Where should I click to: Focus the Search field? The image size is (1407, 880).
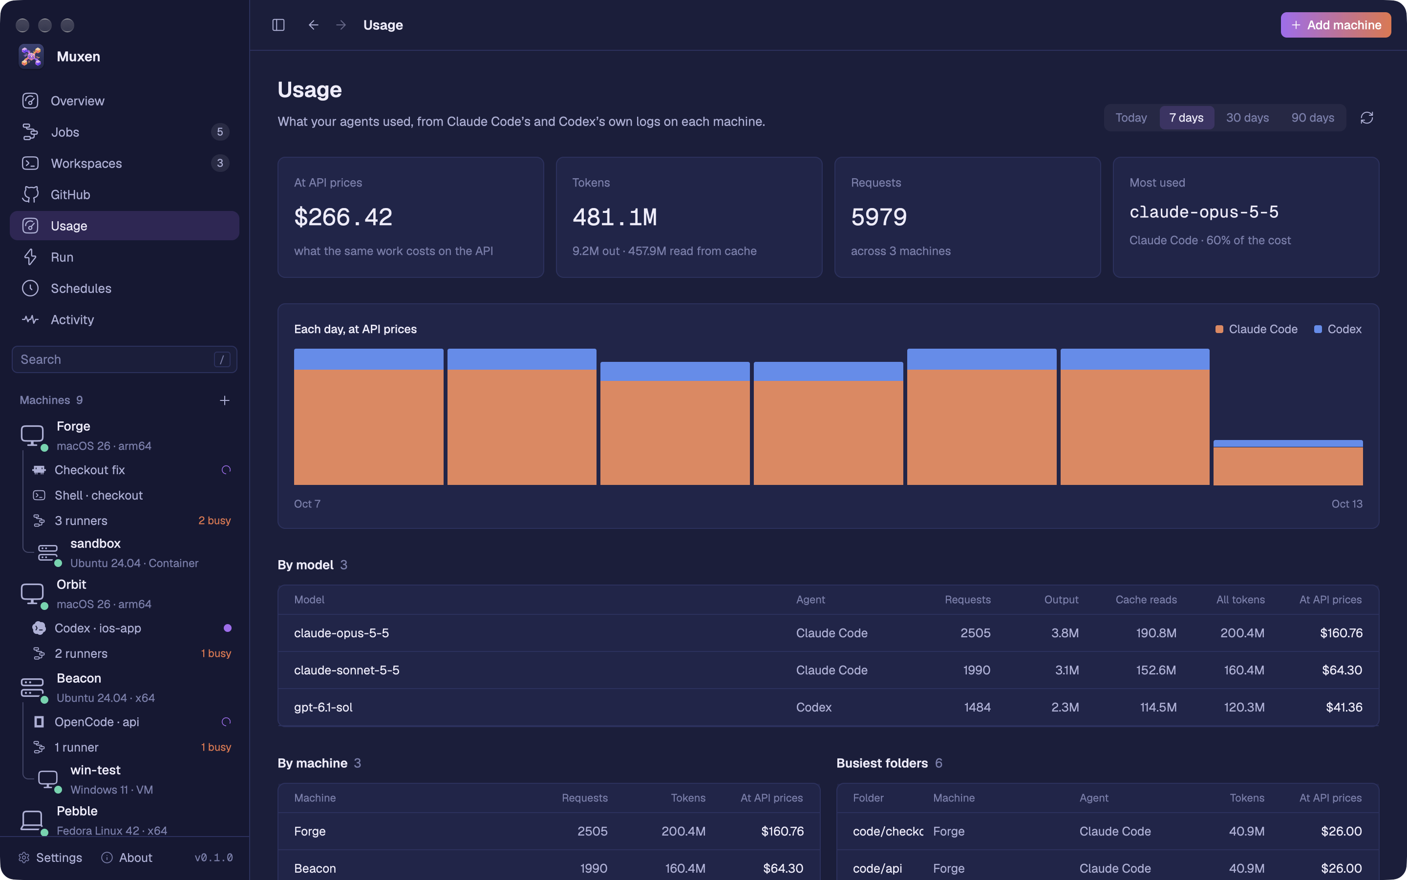(125, 360)
